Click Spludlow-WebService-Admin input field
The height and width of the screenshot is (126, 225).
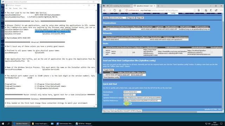[142, 98]
